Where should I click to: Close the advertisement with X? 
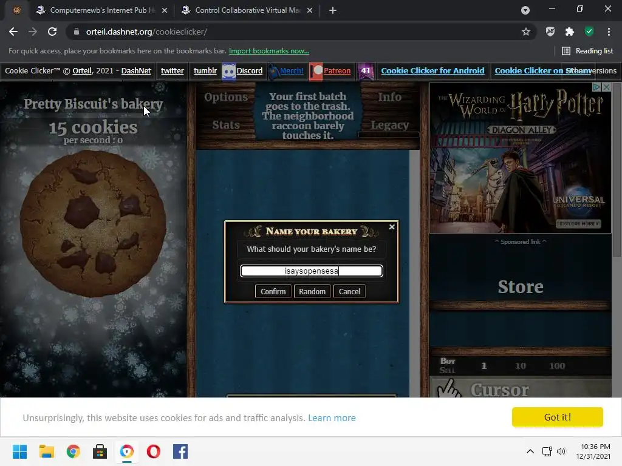tap(607, 87)
